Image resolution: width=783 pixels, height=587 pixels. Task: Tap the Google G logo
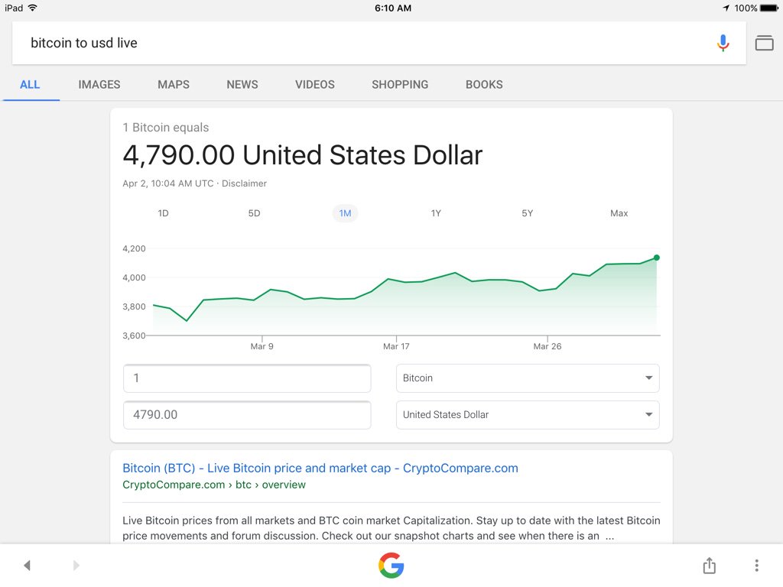coord(391,565)
